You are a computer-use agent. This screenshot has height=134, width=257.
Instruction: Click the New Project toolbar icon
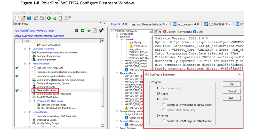click(17, 18)
